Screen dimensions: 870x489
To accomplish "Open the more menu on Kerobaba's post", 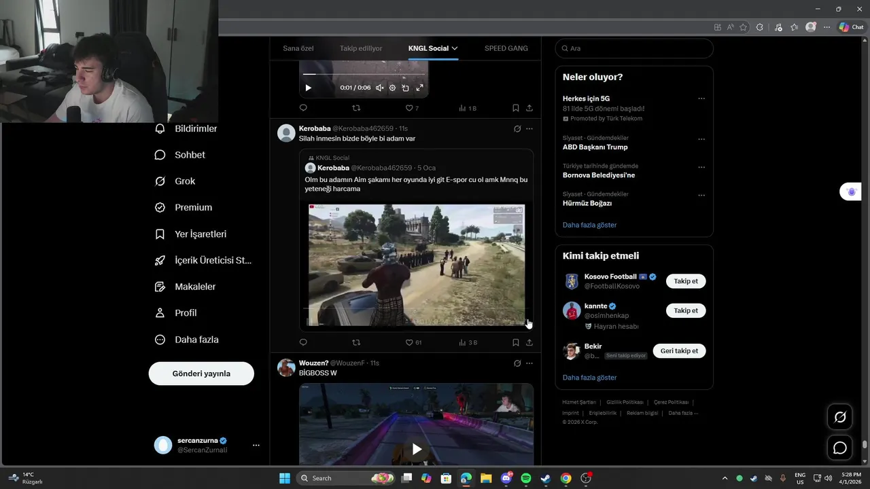I will [x=529, y=128].
